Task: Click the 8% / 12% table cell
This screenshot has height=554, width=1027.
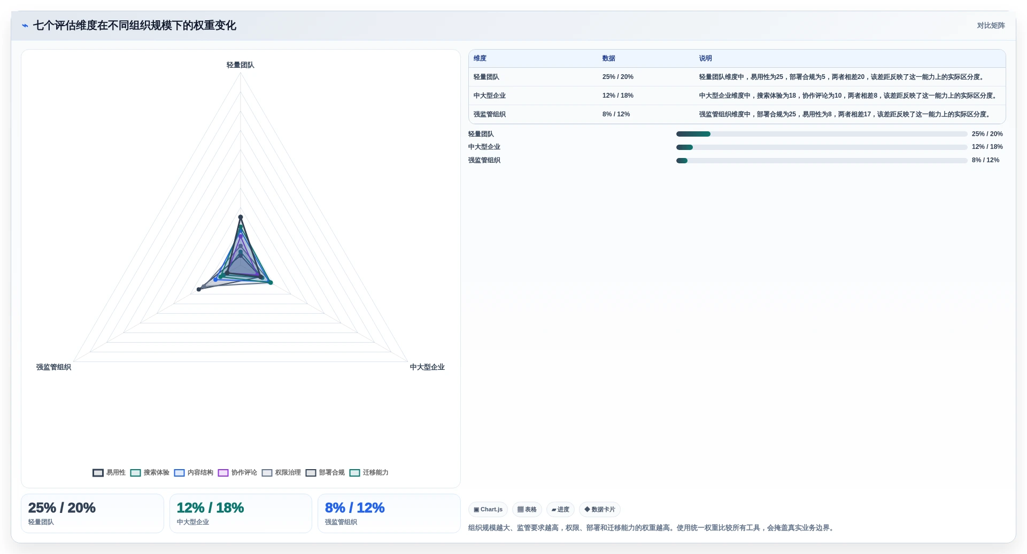Action: (616, 114)
